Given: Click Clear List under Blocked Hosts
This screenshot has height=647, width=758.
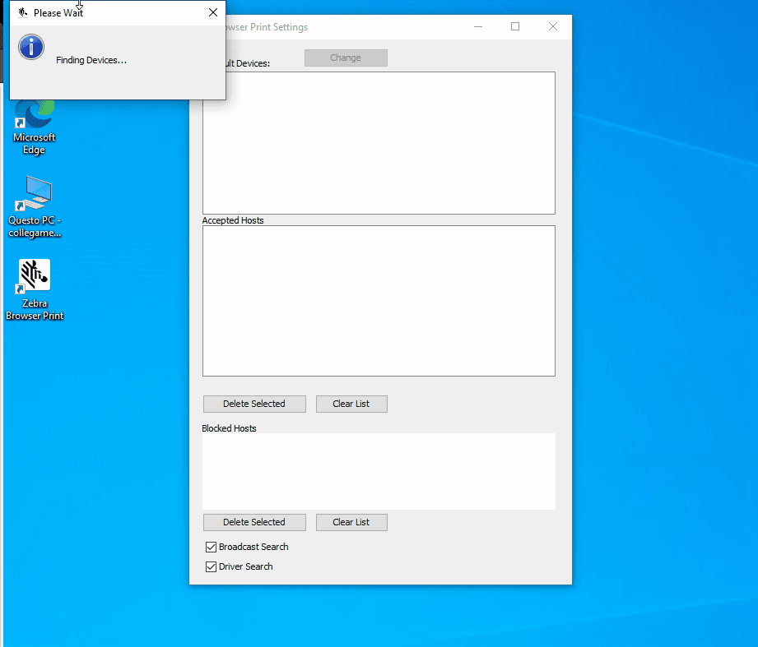Looking at the screenshot, I should [351, 522].
